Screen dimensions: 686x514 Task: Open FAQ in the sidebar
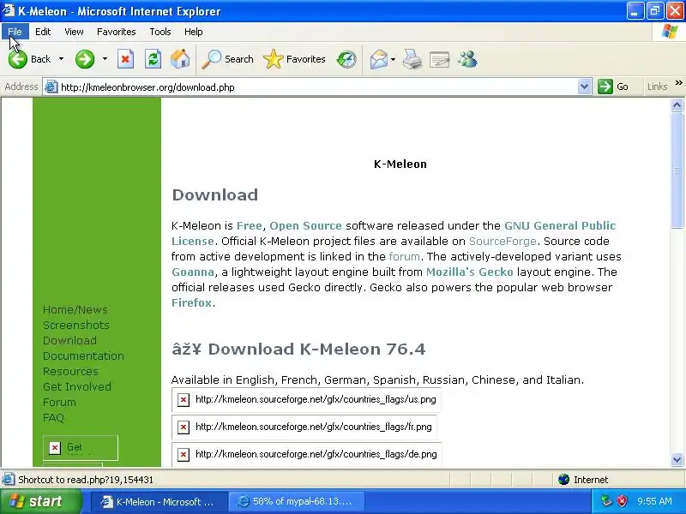(53, 418)
